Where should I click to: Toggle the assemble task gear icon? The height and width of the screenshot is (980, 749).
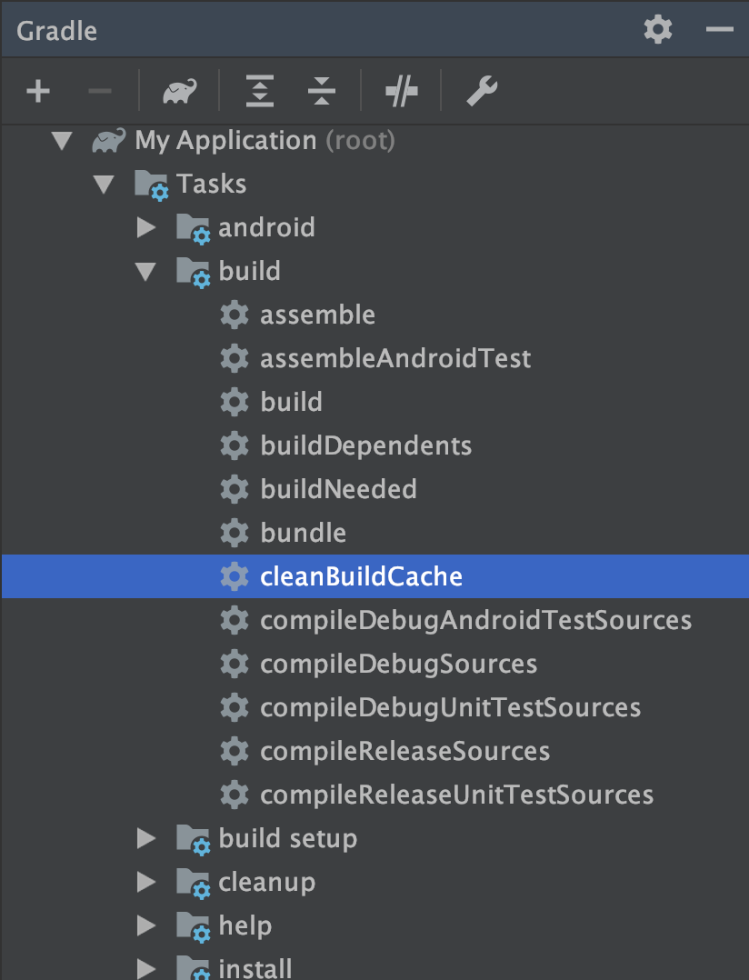[234, 314]
